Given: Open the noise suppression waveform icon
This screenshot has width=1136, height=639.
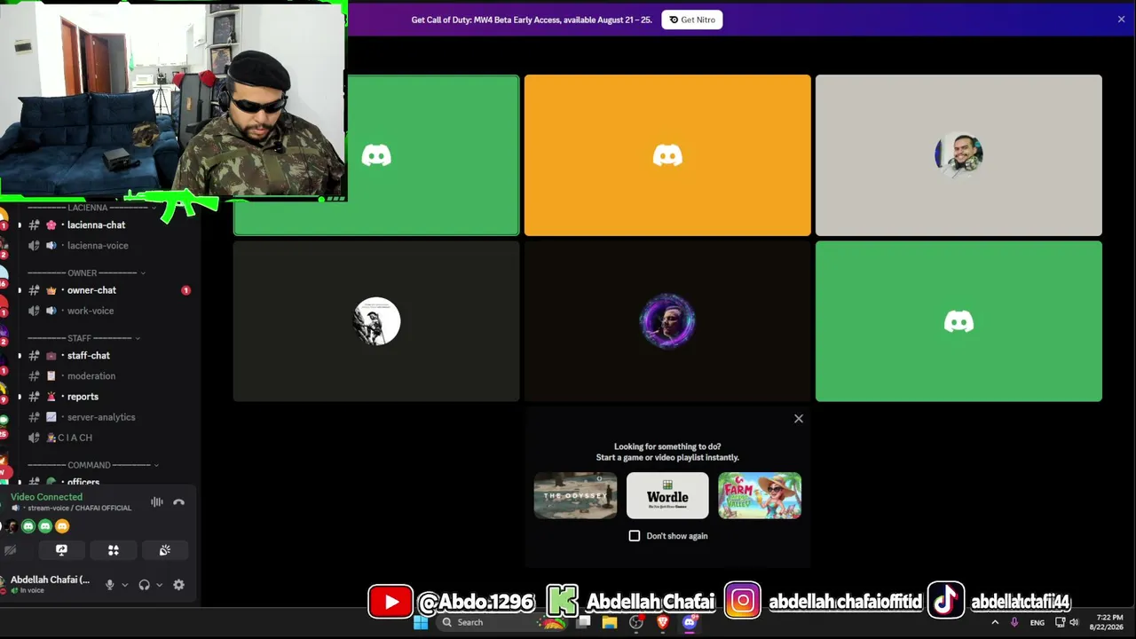Looking at the screenshot, I should click(157, 502).
